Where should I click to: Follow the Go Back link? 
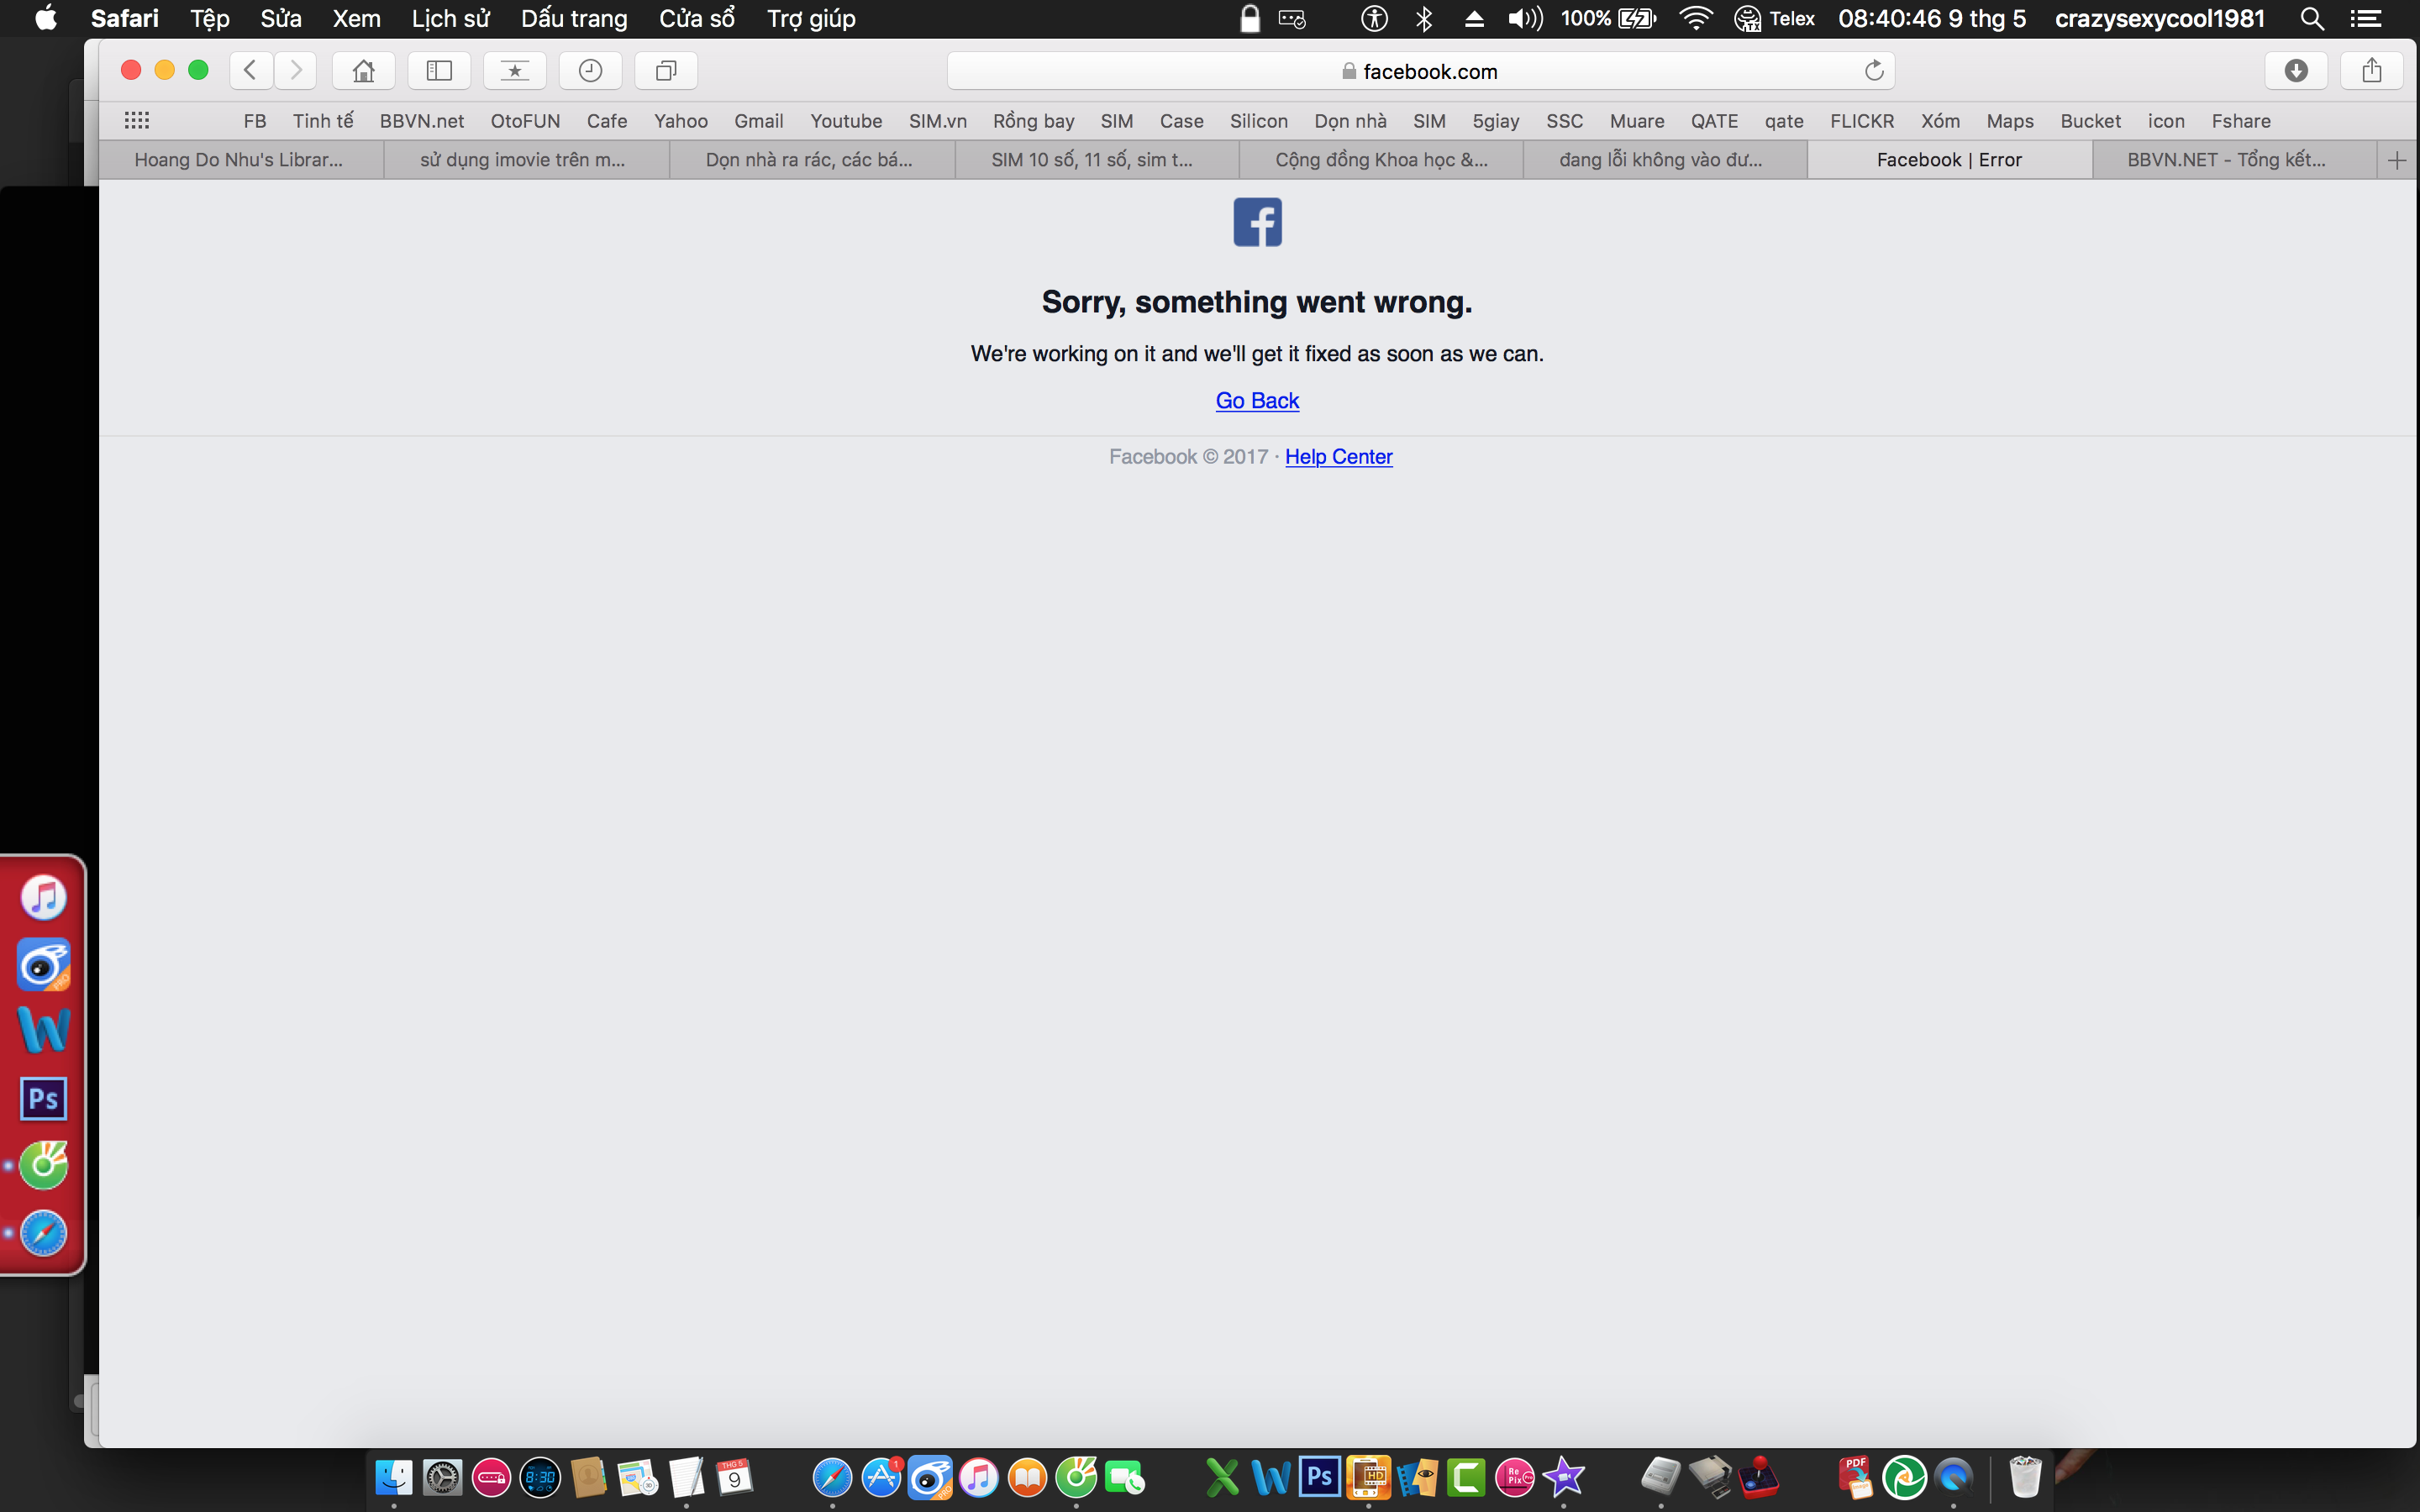[1257, 401]
